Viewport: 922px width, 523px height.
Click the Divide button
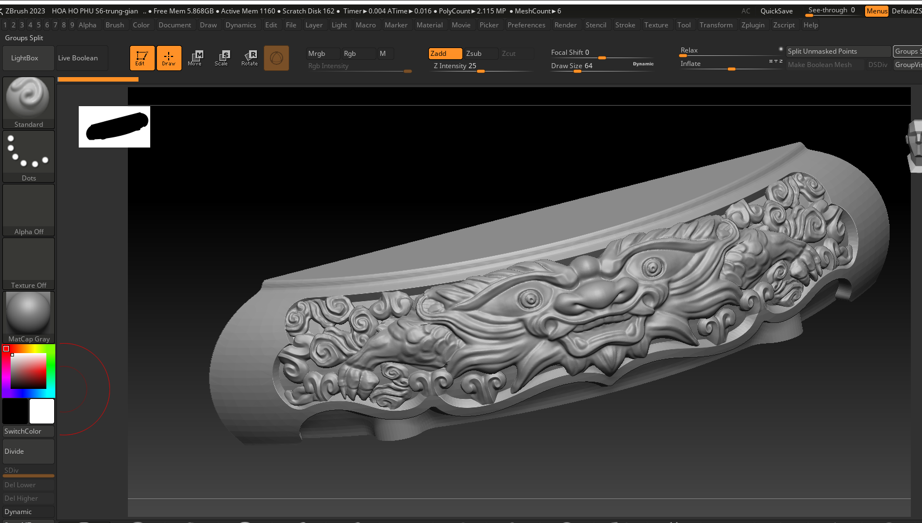[28, 451]
